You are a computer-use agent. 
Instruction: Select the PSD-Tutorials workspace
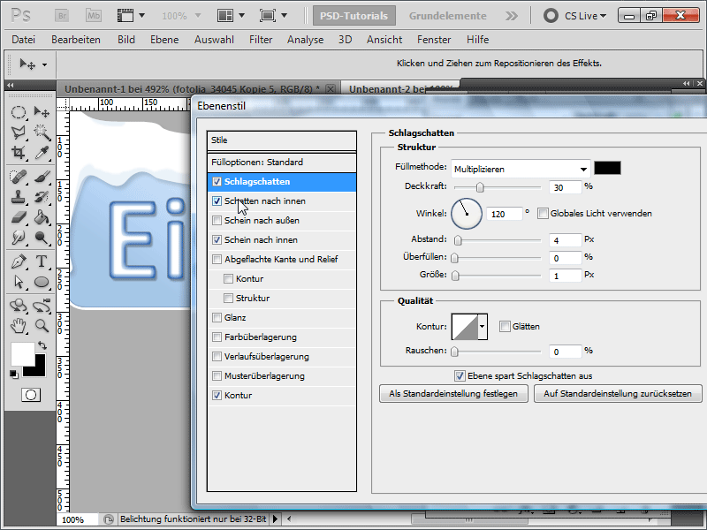354,16
